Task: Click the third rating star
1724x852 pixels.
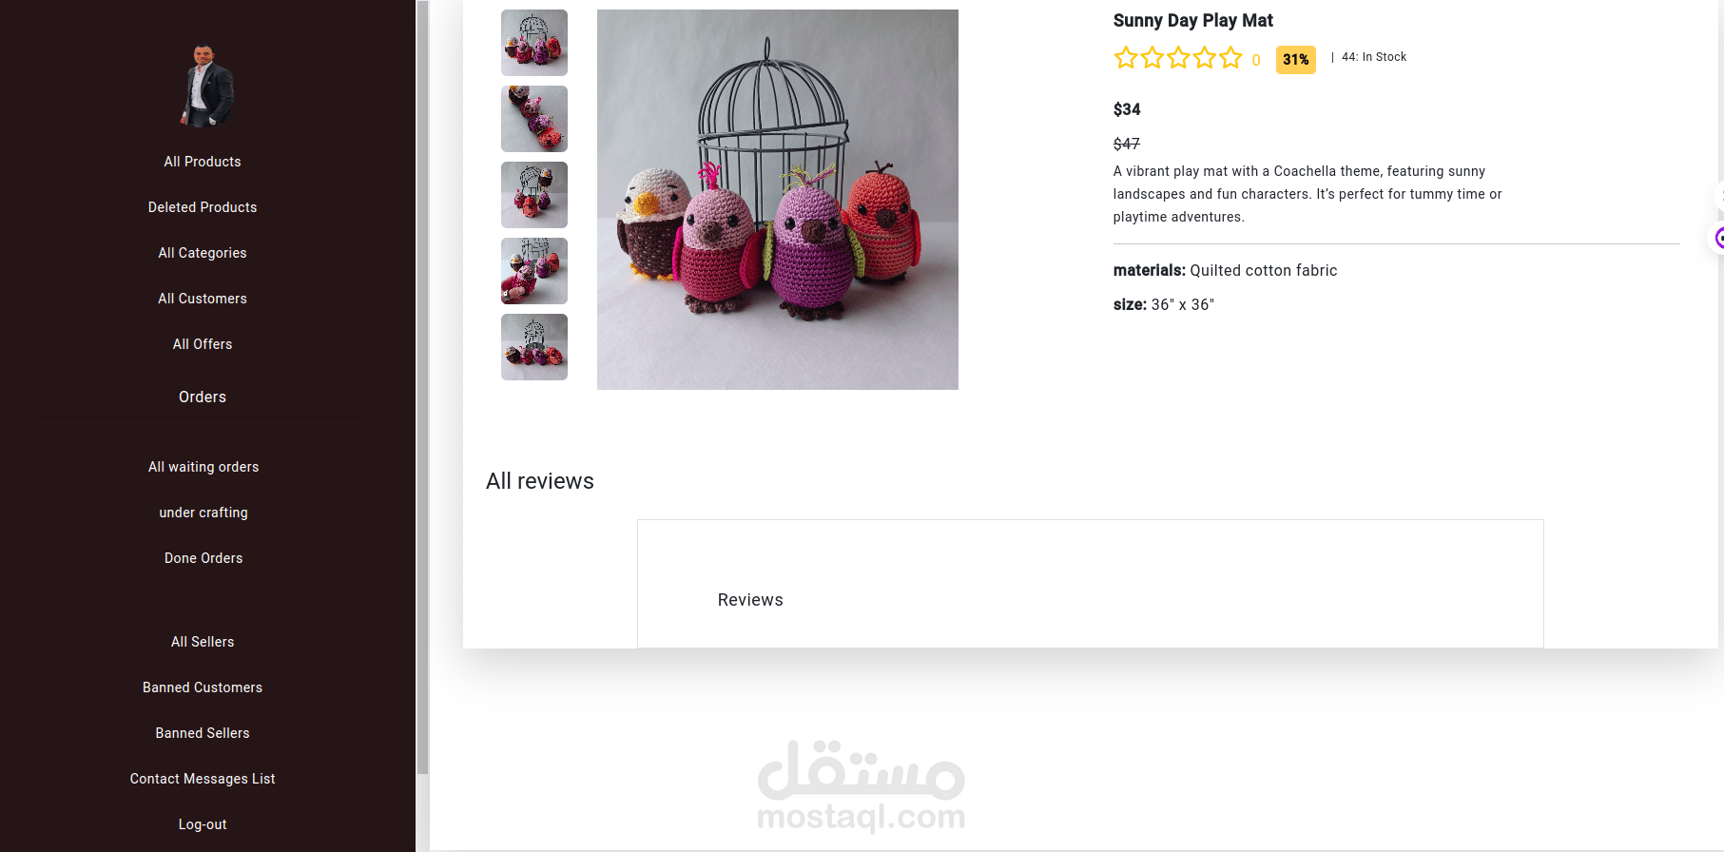Action: tap(1178, 58)
